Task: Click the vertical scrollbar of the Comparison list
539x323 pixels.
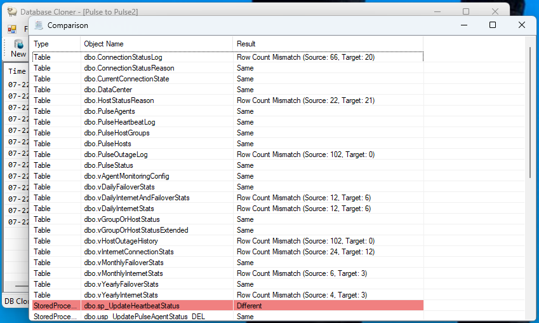Action: (530, 112)
